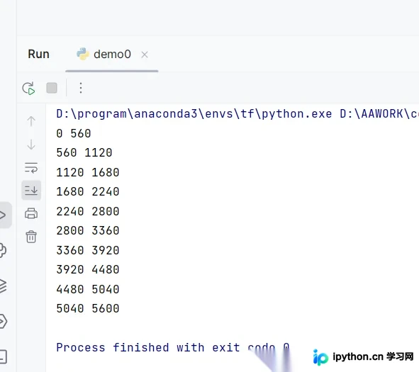Open the Terminal tool window
Image resolution: width=419 pixels, height=372 pixels.
pos(3,356)
